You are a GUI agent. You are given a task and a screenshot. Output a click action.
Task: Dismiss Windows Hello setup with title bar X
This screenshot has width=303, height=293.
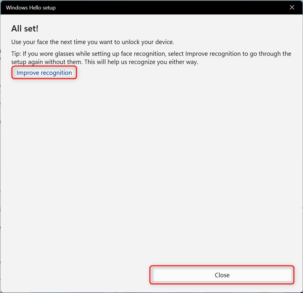pyautogui.click(x=292, y=7)
